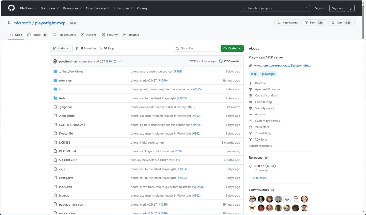The height and width of the screenshot is (215, 366).
Task: Open the src folder
Action: coord(61,89)
